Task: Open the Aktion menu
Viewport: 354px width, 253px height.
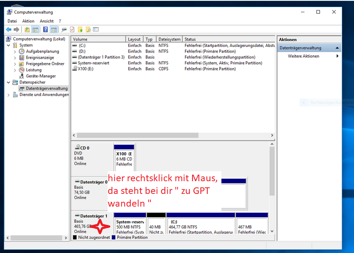Action: 28,21
